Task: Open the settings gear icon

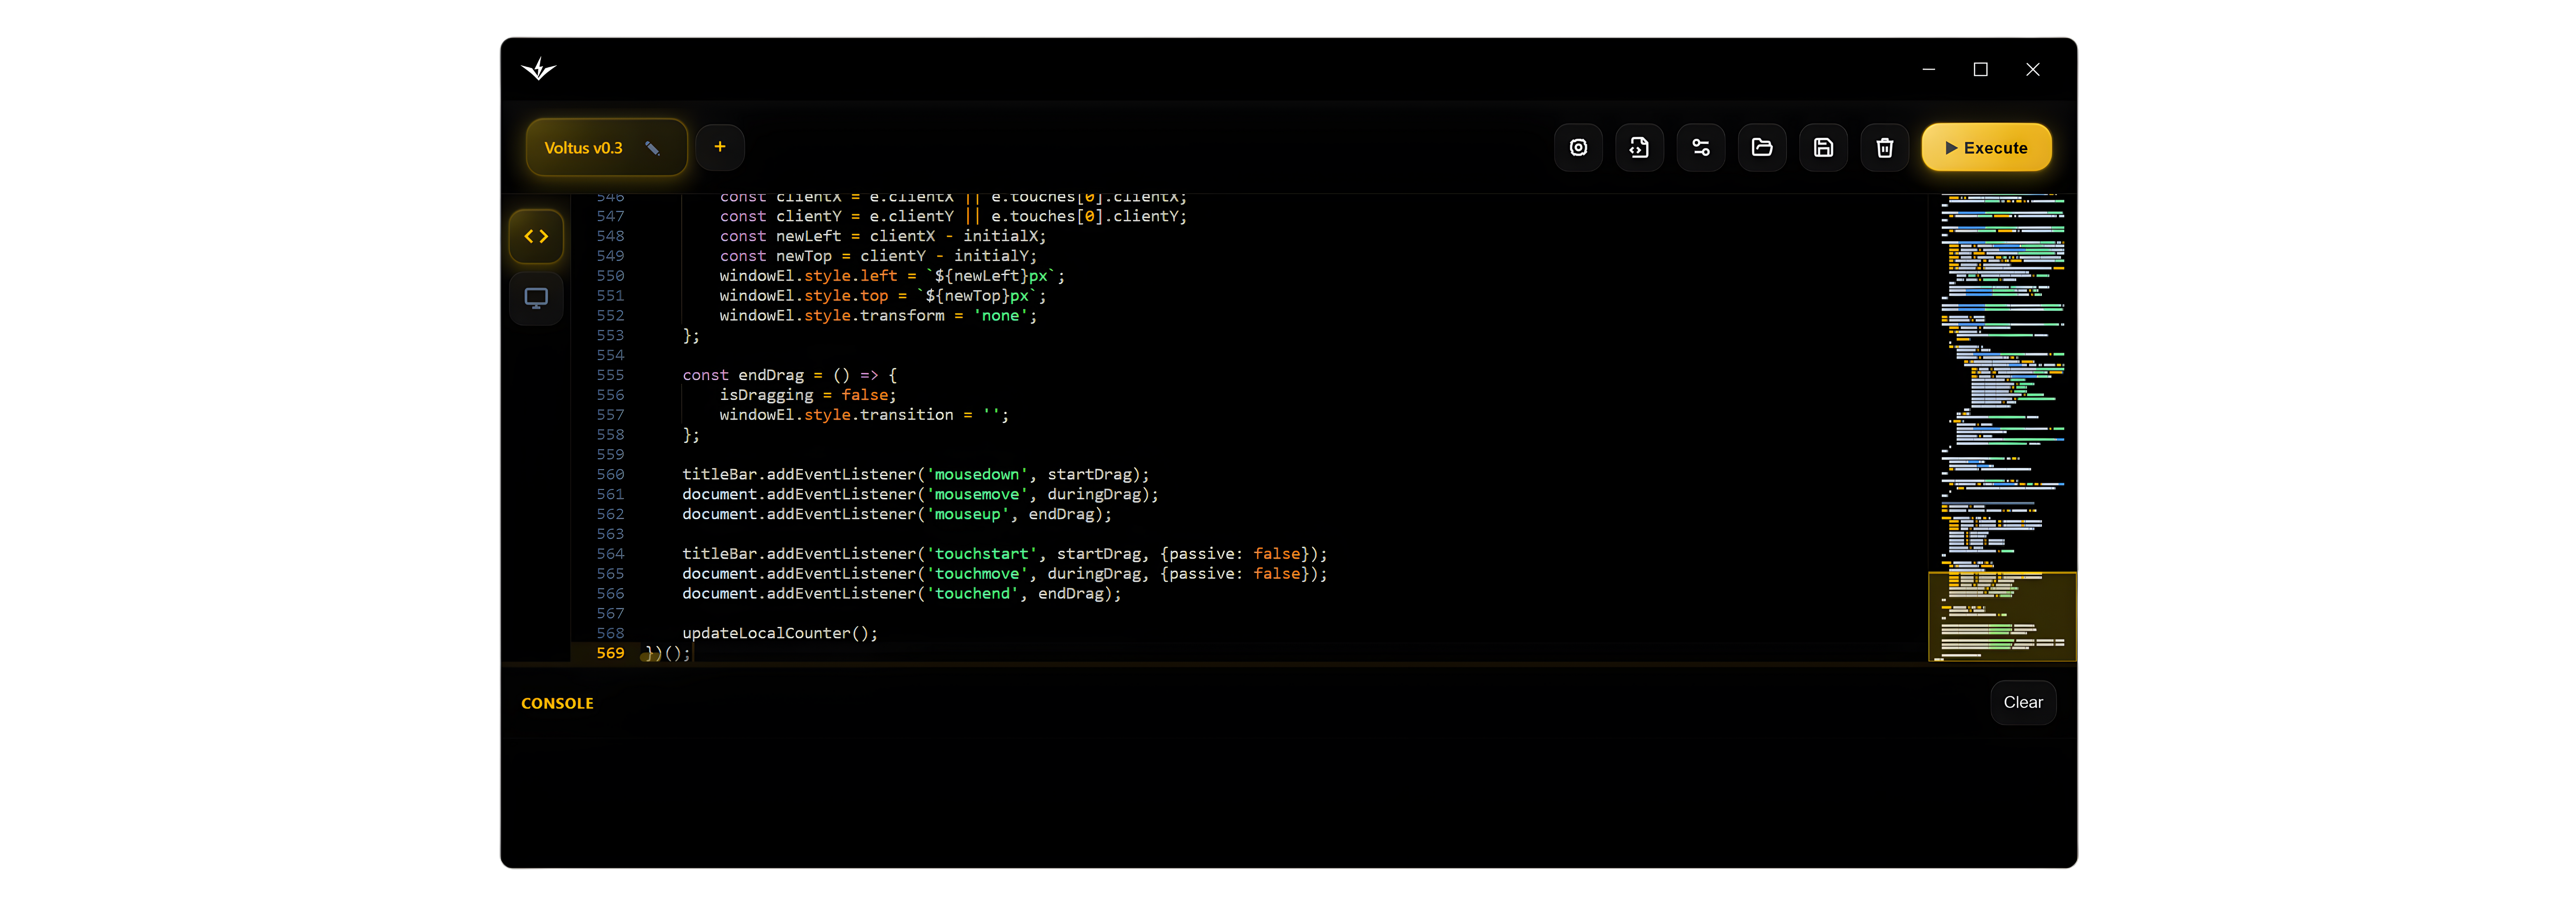Action: (1578, 147)
